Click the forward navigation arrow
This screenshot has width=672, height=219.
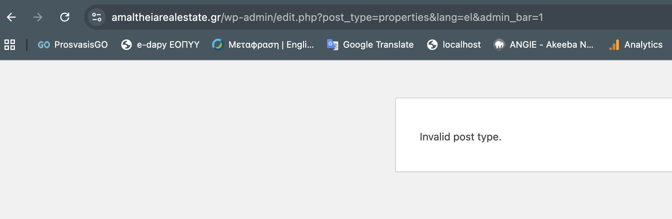click(x=38, y=17)
